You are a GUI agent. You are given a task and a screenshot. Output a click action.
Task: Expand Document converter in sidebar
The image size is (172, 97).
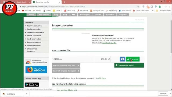[x=36, y=32]
